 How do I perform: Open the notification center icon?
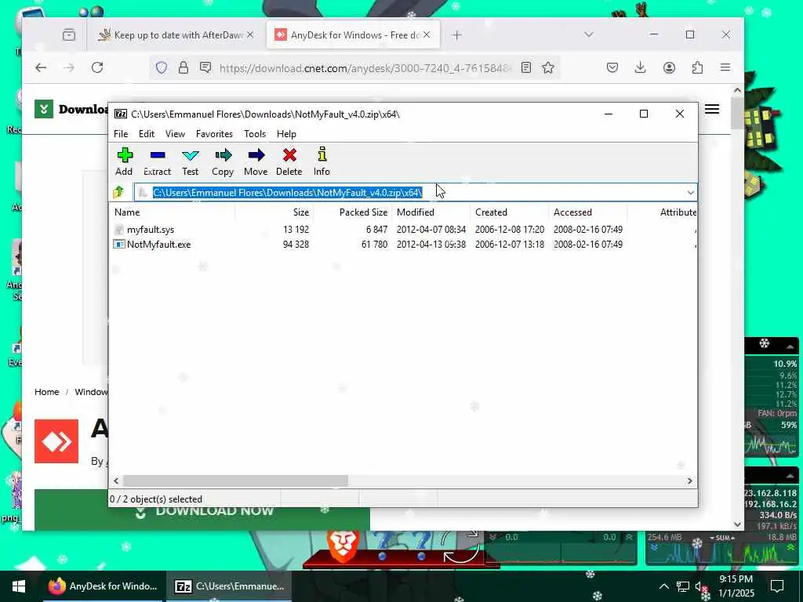click(x=777, y=586)
